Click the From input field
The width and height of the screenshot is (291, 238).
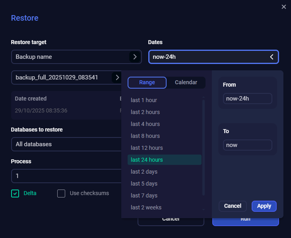[247, 99]
